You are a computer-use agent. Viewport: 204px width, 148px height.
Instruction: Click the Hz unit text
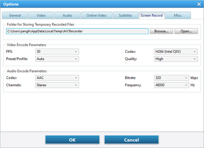(x=192, y=85)
